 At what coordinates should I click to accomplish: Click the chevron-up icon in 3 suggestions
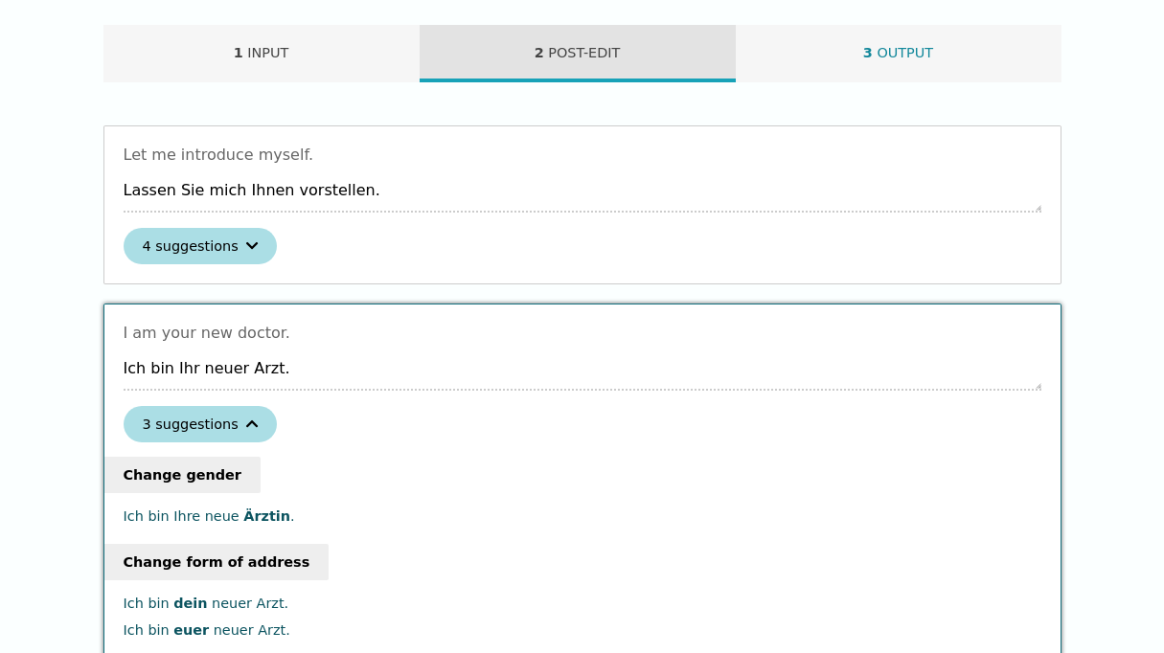point(252,424)
